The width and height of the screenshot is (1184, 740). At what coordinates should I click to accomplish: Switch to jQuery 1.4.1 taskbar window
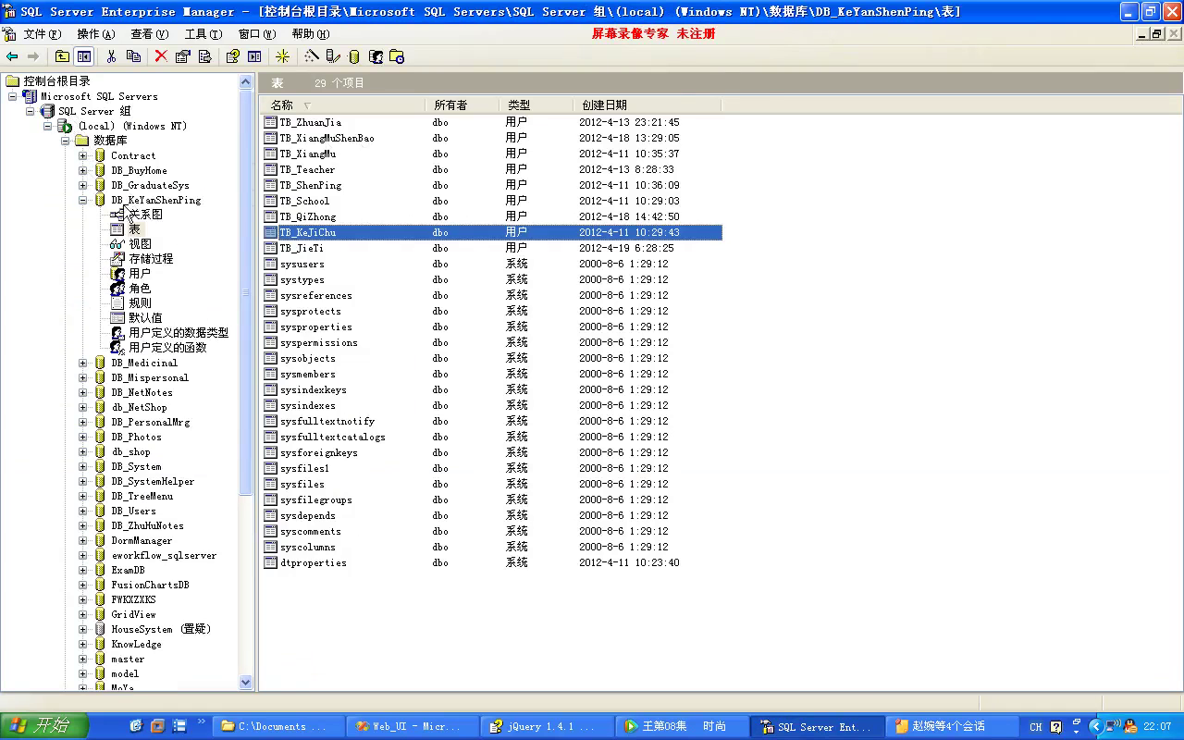tap(549, 726)
